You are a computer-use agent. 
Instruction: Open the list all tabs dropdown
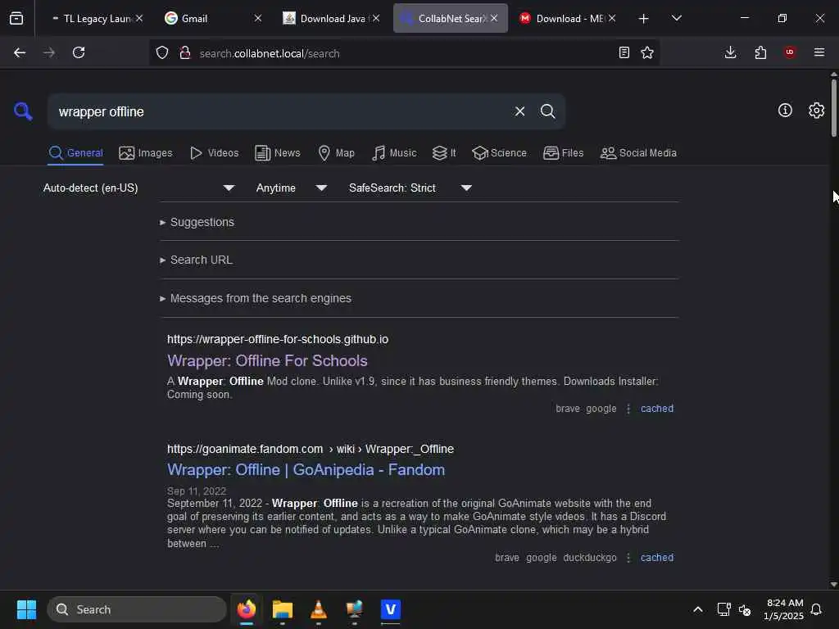(x=676, y=19)
